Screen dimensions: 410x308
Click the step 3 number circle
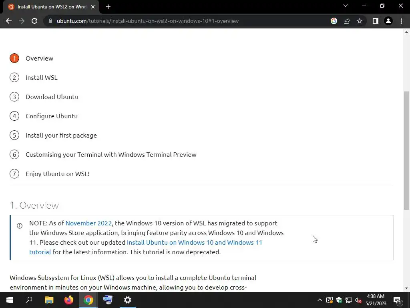point(14,97)
